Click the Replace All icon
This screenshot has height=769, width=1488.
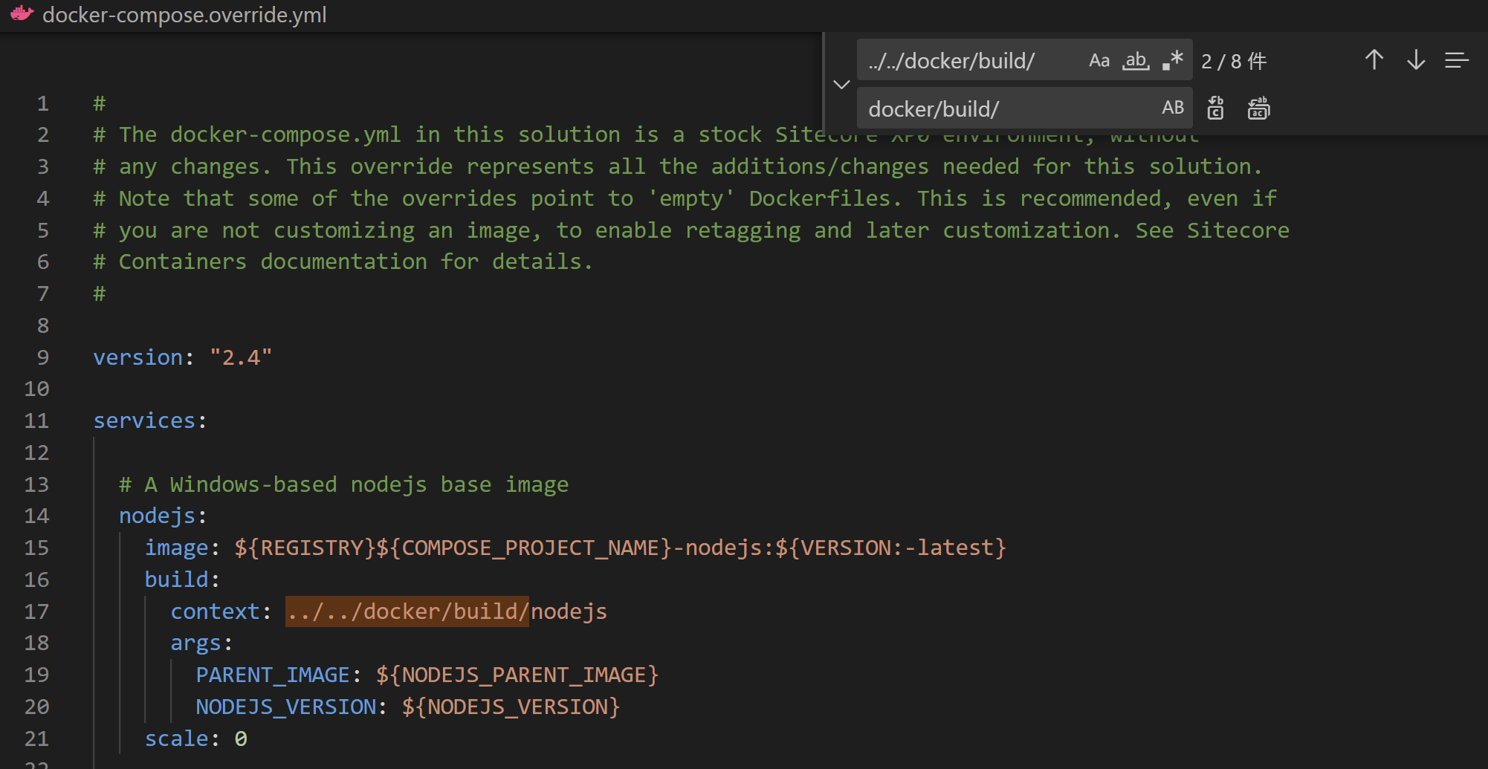(x=1258, y=108)
